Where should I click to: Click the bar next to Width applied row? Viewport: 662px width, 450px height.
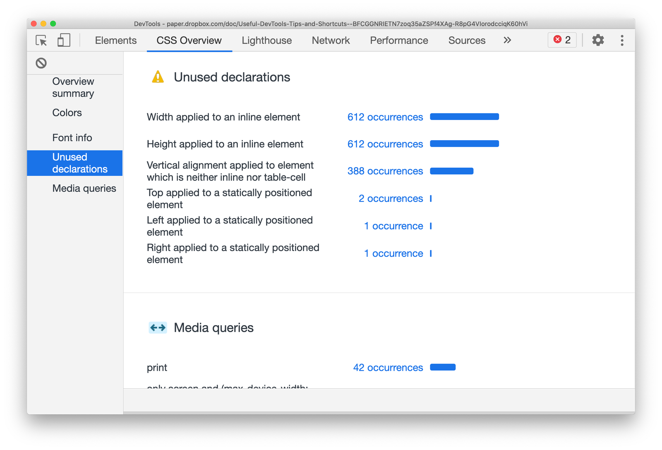464,117
